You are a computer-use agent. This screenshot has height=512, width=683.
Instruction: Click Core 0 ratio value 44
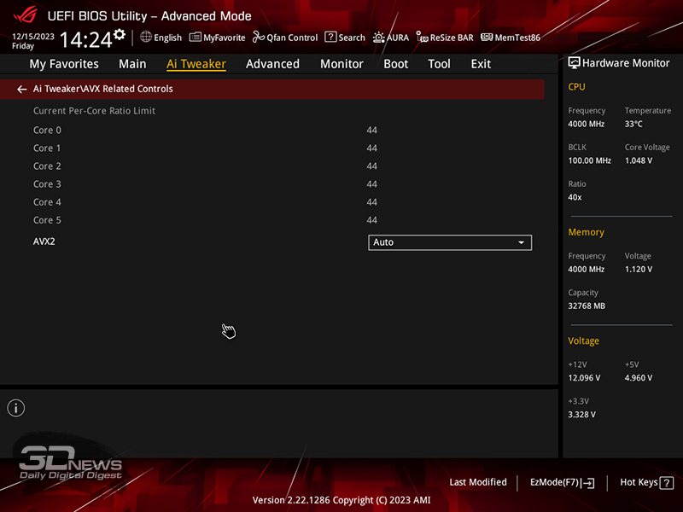click(371, 131)
